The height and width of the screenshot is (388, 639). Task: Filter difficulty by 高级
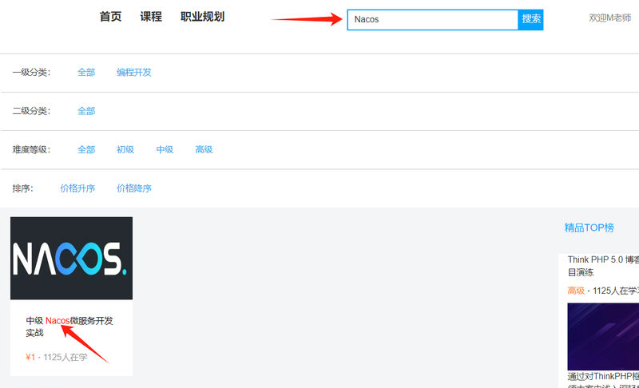[204, 150]
